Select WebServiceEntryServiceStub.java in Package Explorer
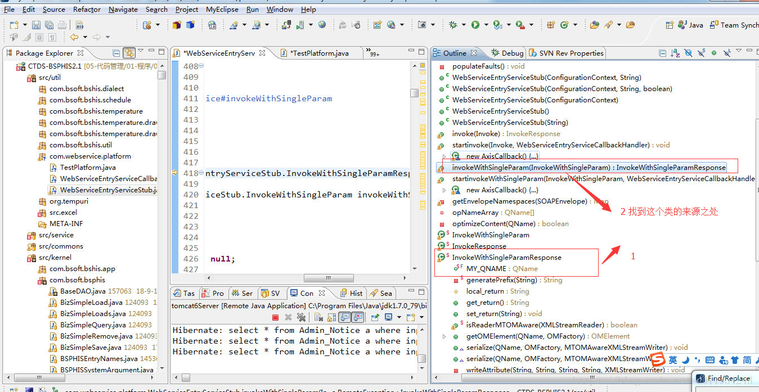 coord(103,190)
